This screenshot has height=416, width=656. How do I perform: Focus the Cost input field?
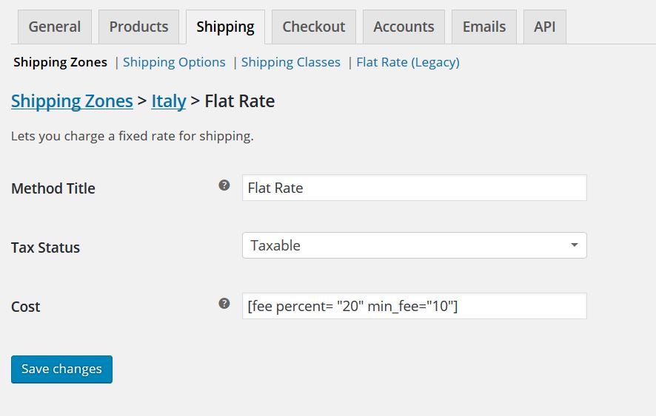click(414, 306)
